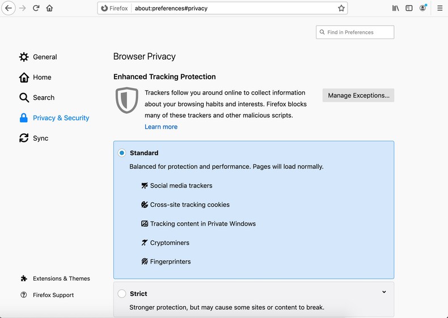Viewport: 448px width, 318px height.
Task: Open the hamburger application menu
Action: point(439,9)
